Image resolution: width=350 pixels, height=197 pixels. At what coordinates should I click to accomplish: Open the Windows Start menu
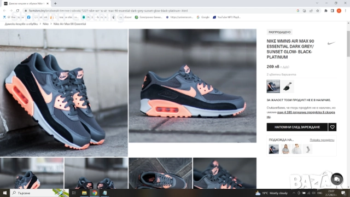(5, 193)
